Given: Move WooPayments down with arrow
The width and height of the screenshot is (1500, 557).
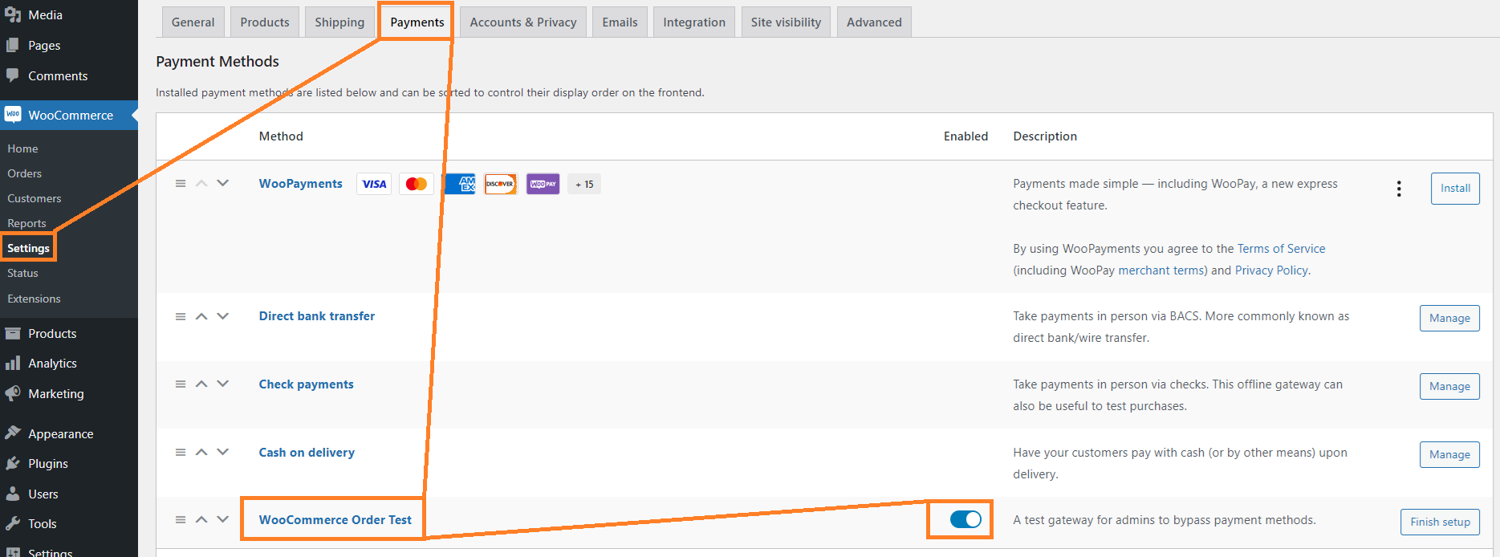Looking at the screenshot, I should (x=223, y=183).
